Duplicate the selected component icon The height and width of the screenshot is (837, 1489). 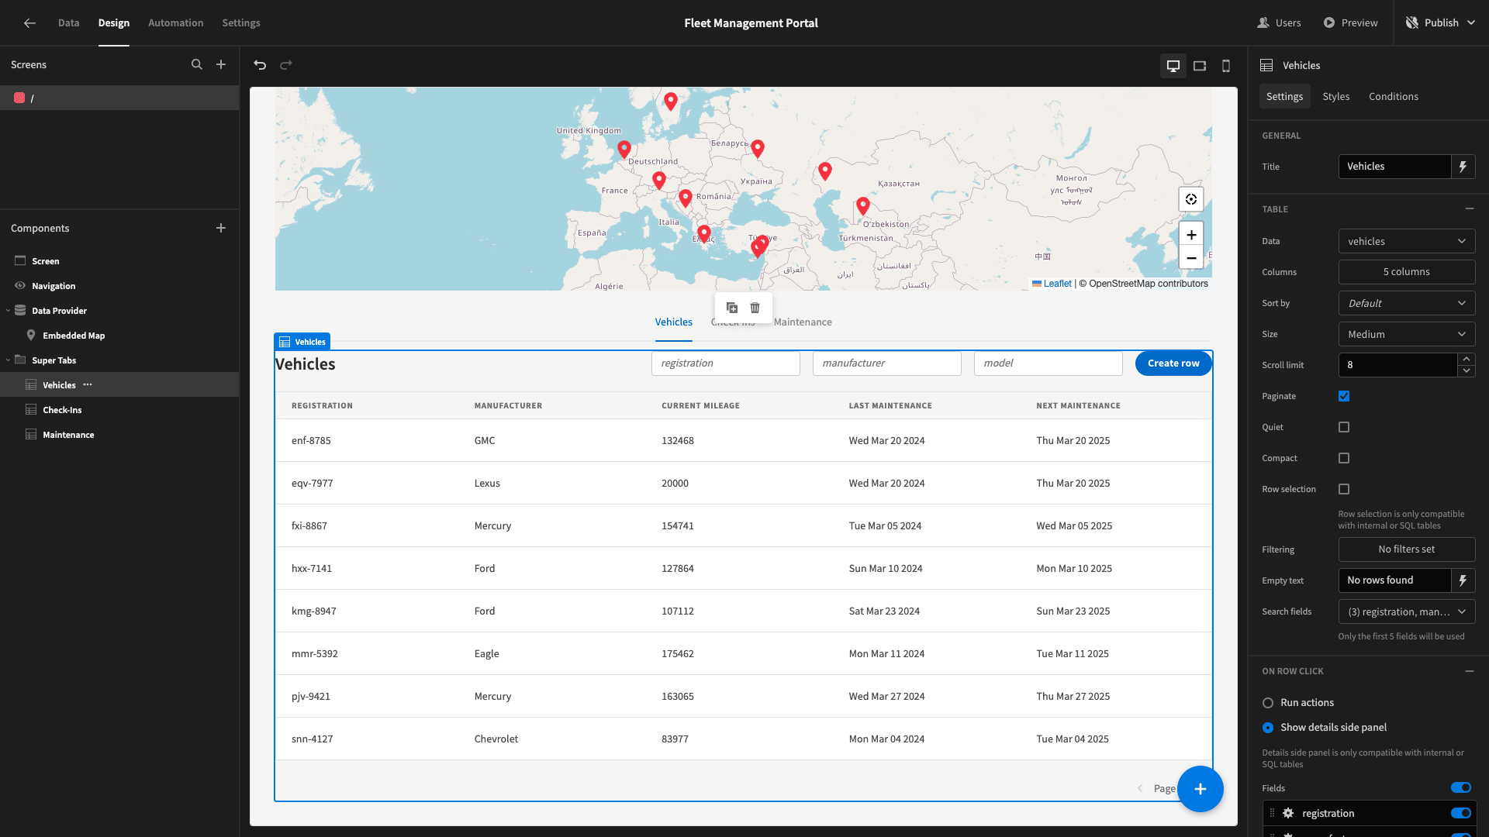pyautogui.click(x=732, y=308)
